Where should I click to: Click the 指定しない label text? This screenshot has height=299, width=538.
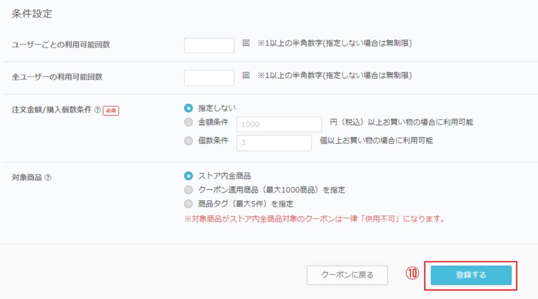pos(217,108)
